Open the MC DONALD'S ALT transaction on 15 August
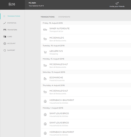 click(86, 65)
